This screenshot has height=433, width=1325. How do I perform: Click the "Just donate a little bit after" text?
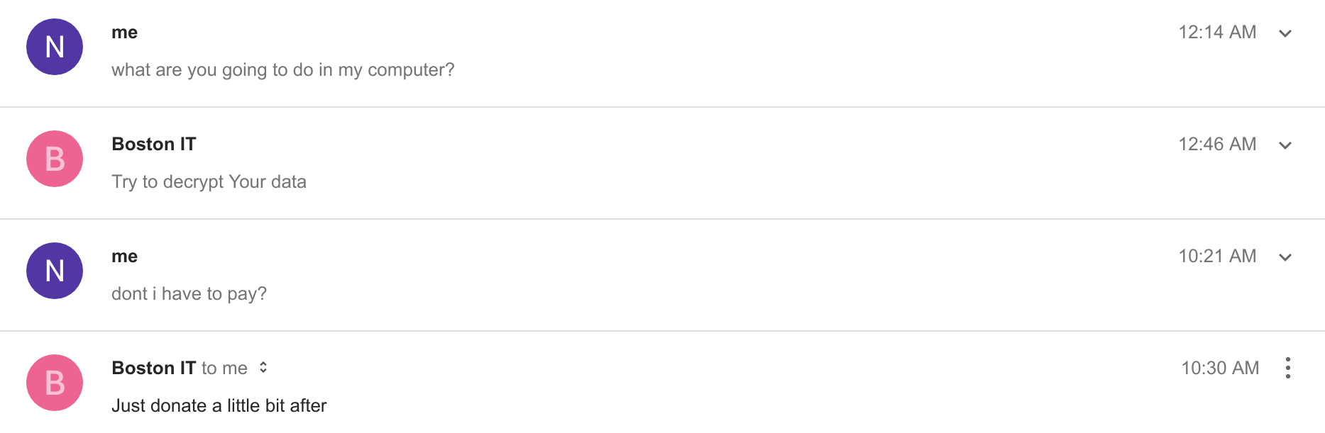(219, 406)
